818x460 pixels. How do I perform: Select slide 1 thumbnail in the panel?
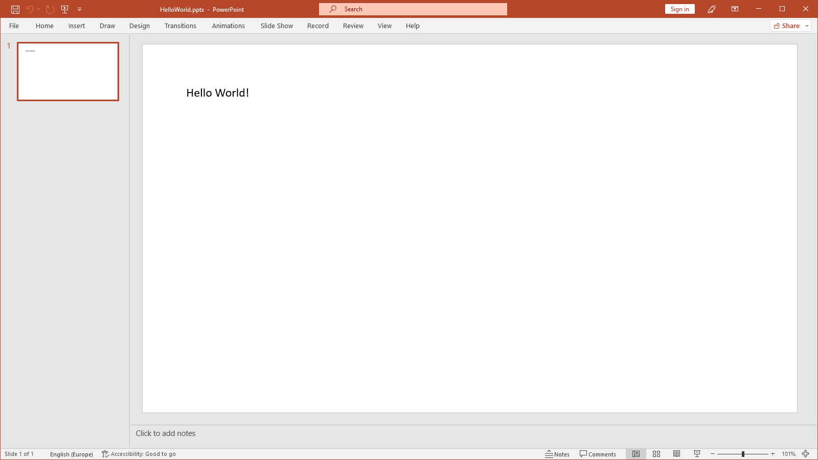pyautogui.click(x=68, y=72)
